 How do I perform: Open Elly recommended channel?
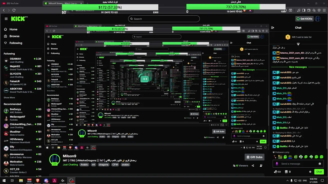coord(23,148)
